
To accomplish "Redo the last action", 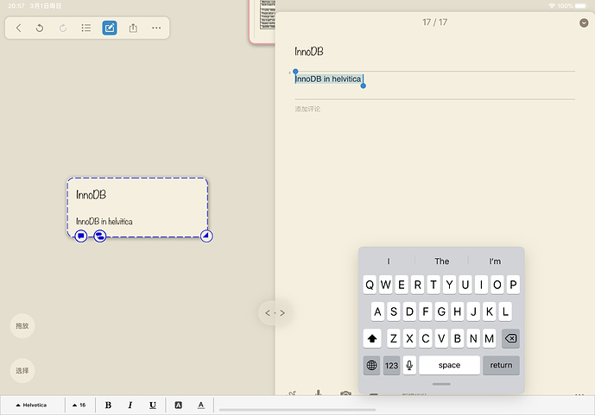I will tap(63, 28).
